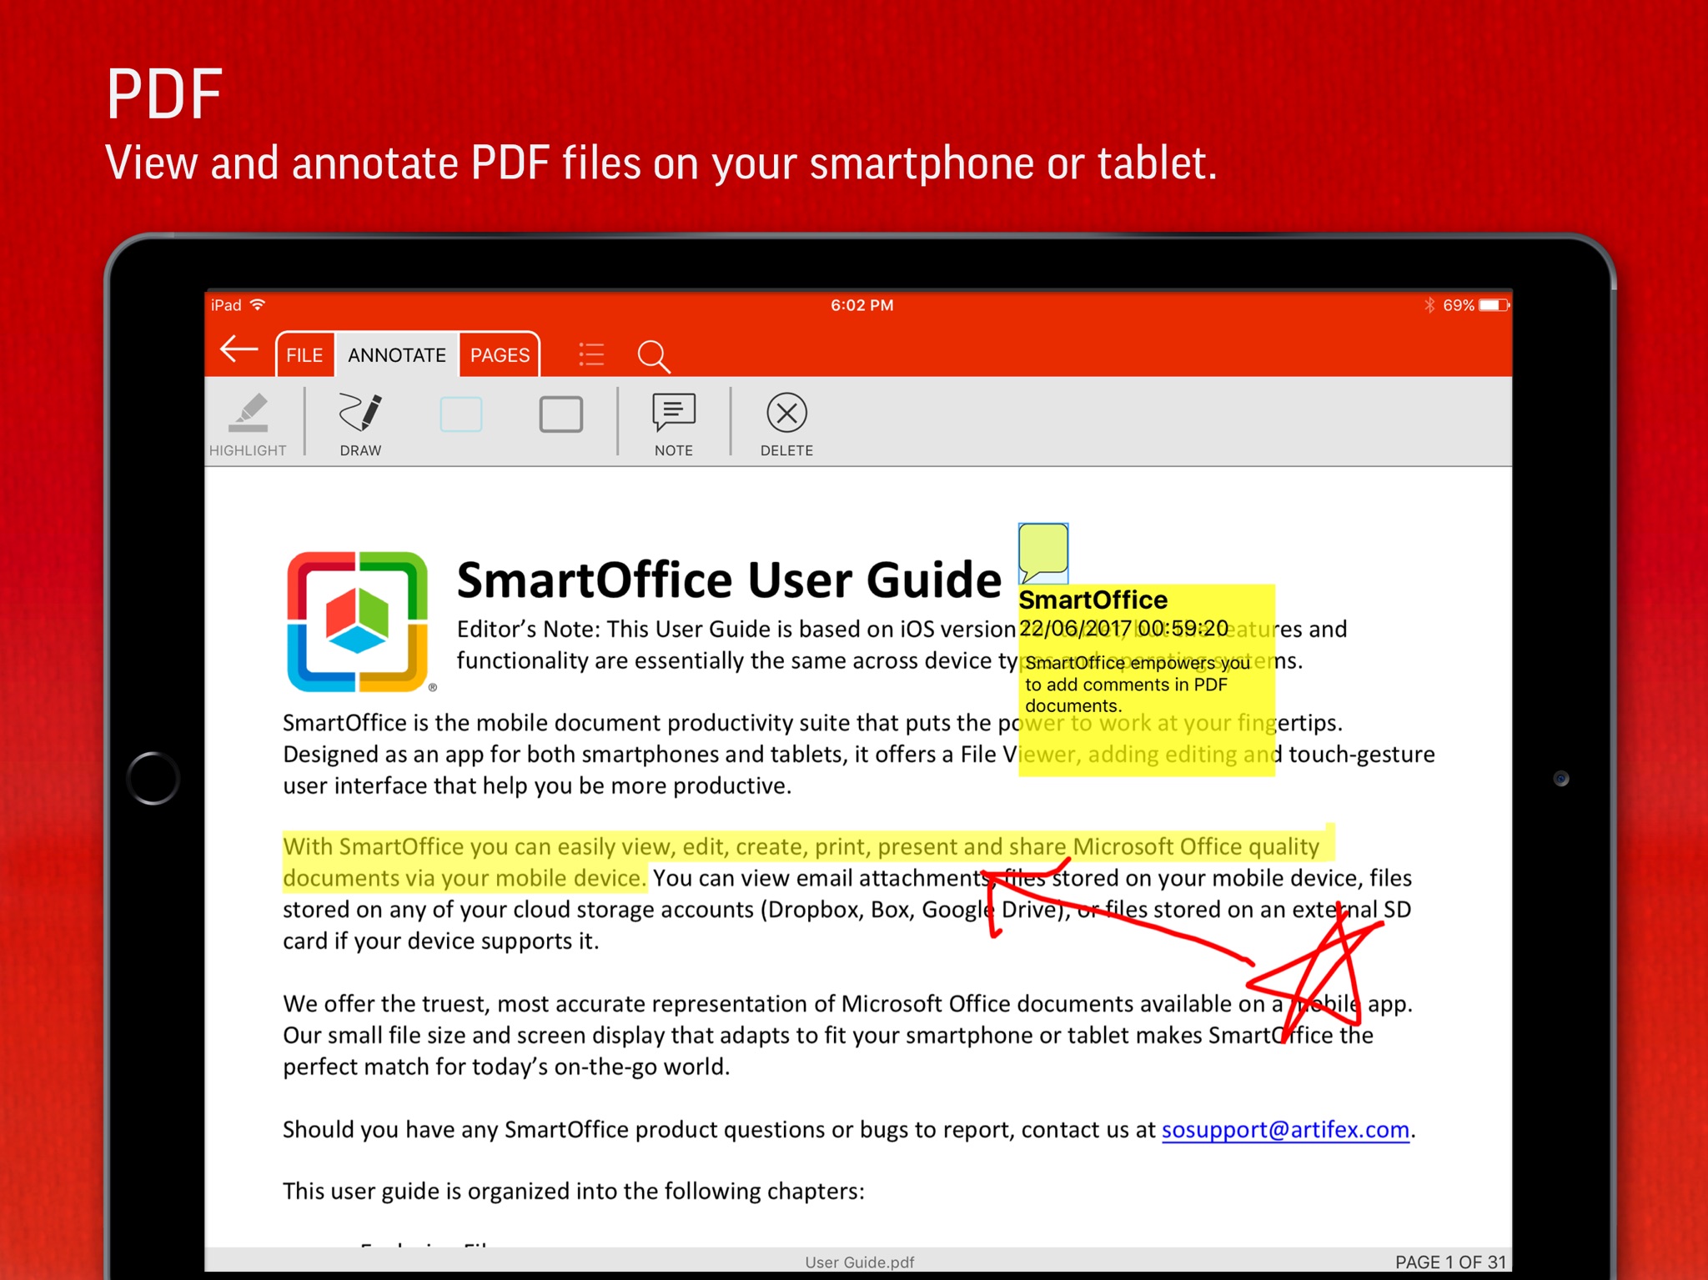Viewport: 1708px width, 1280px height.
Task: Click the iPad home button
Action: point(153,778)
